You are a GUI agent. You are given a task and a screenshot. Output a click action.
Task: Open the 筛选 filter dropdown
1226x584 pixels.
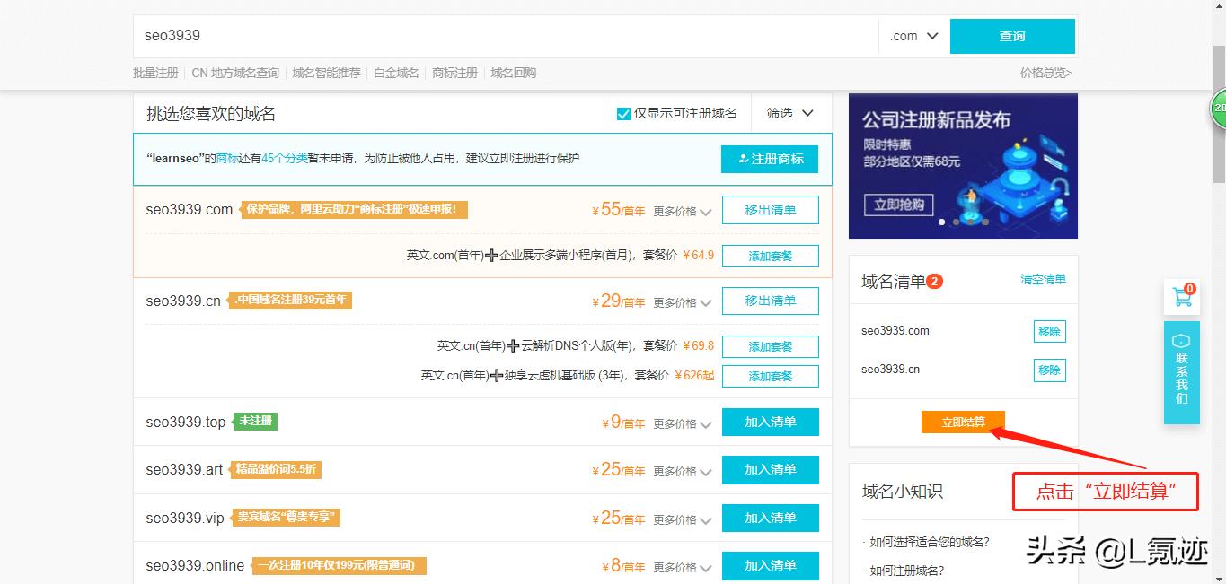789,113
